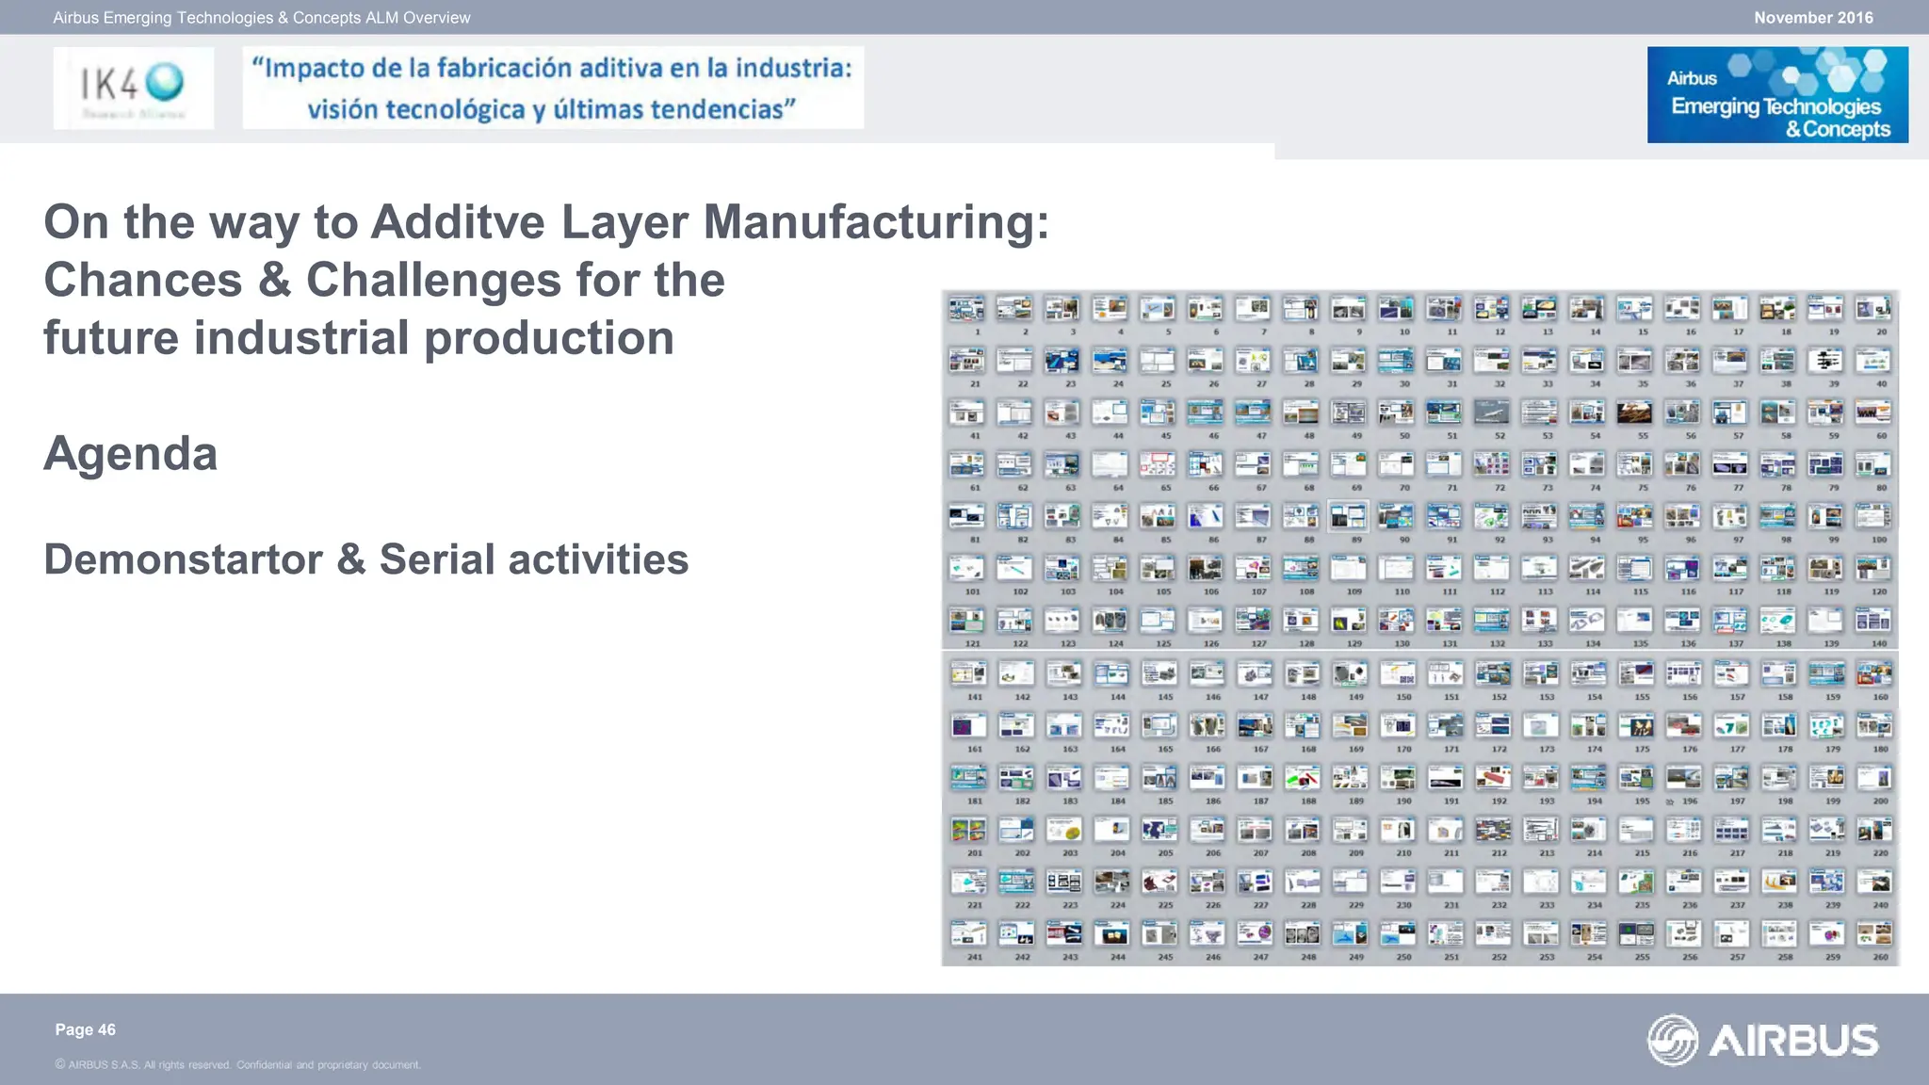Viewport: 1929px width, 1085px height.
Task: Open slide thumbnail number 20
Action: point(1872,308)
